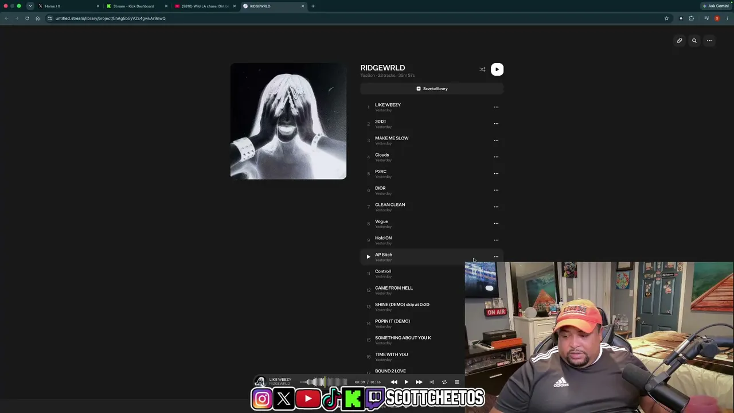This screenshot has height=413, width=734.
Task: Select the track TIME WITH YOU
Action: 412,356
